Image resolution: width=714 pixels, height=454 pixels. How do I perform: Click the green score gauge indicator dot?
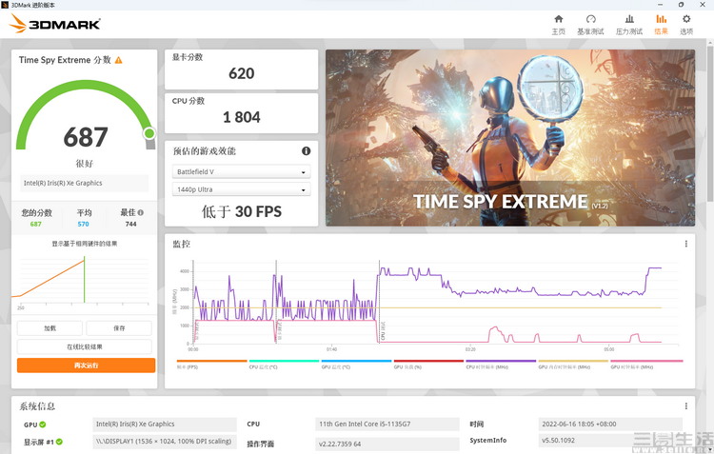149,133
